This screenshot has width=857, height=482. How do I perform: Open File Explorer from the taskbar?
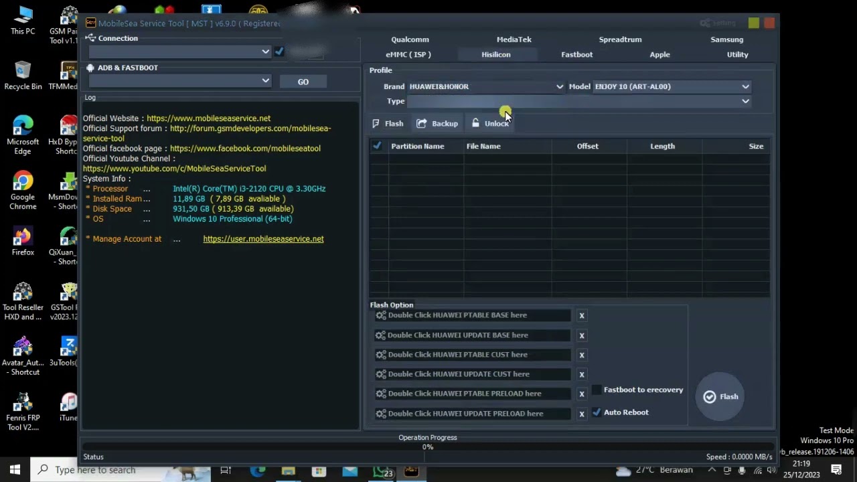(x=289, y=470)
